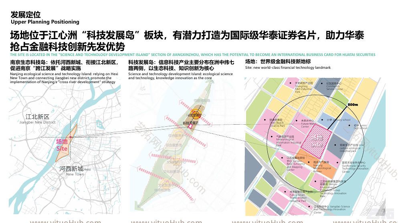Click the '500m' radius label
398x223 pixels.
click(353, 105)
